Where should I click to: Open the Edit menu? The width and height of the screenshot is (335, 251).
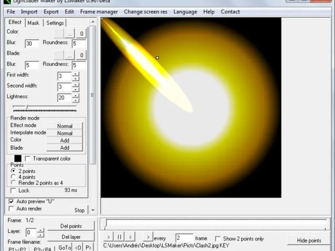click(70, 12)
